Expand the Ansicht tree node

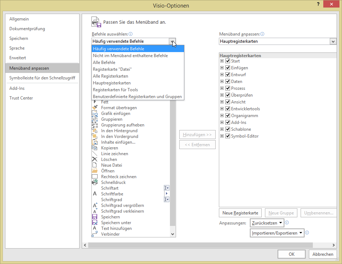[222, 102]
